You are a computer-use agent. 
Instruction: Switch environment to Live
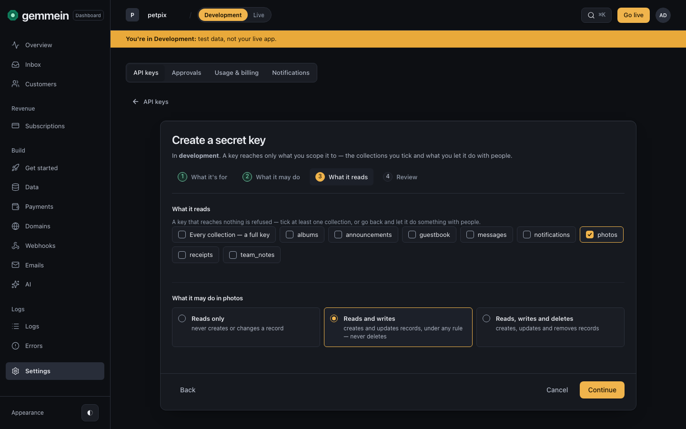259,15
